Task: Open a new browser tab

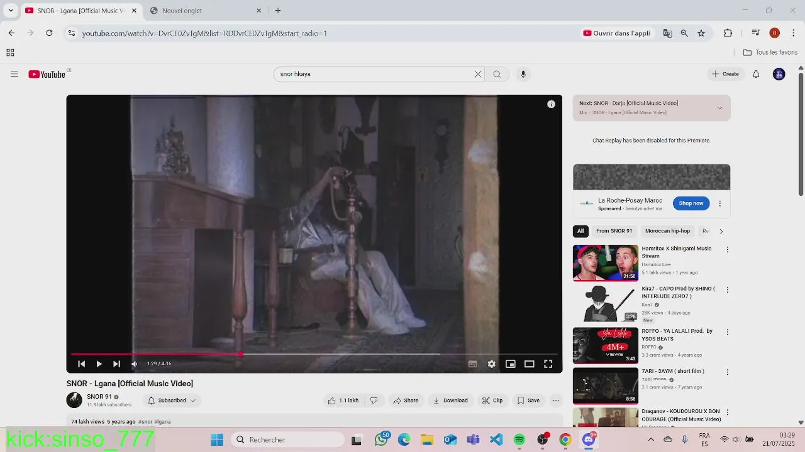Action: 278,11
